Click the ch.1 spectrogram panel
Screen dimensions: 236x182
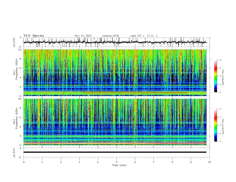click(x=115, y=73)
